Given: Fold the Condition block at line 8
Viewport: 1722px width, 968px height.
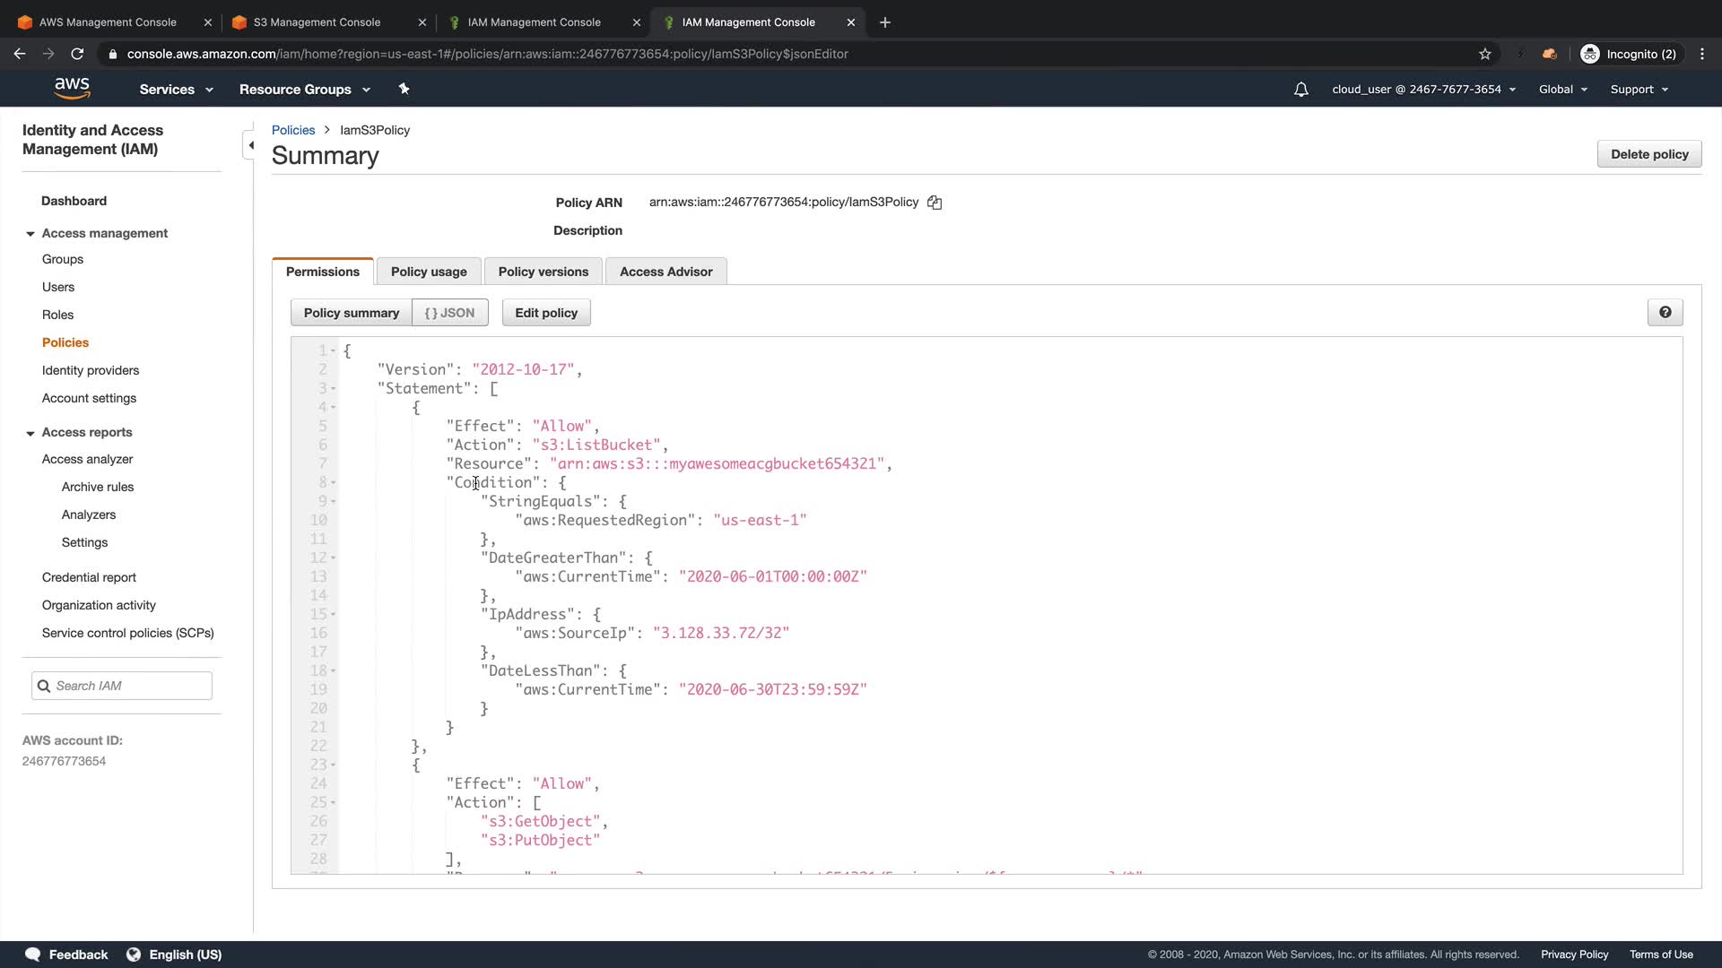Looking at the screenshot, I should click(334, 483).
